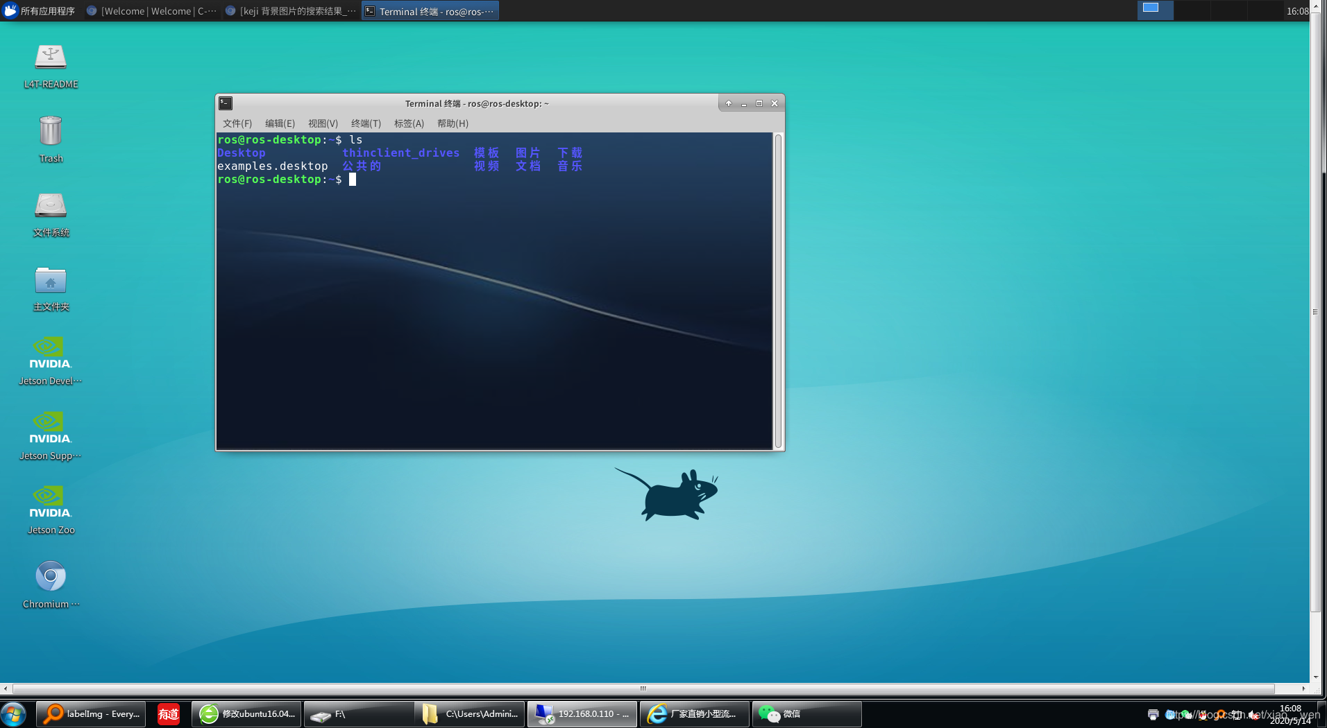Open the 视图(V) menu in Terminal

tap(323, 123)
